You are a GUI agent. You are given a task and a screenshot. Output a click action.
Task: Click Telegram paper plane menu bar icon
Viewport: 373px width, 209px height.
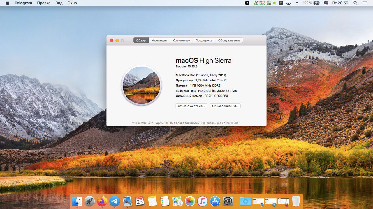[x=247, y=3]
